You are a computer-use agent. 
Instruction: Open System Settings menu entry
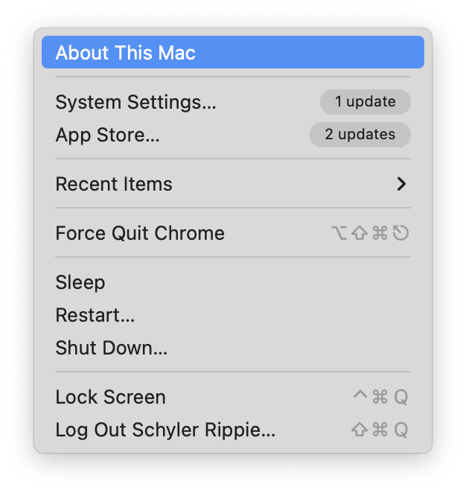[135, 102]
